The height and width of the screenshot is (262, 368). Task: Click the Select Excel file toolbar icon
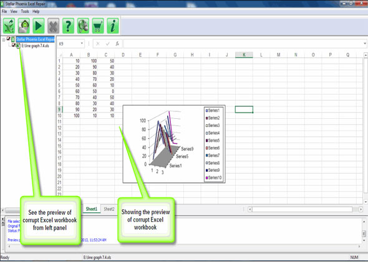click(9, 26)
